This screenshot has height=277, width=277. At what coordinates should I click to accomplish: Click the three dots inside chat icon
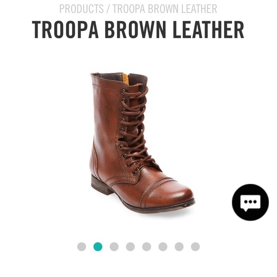250,202
